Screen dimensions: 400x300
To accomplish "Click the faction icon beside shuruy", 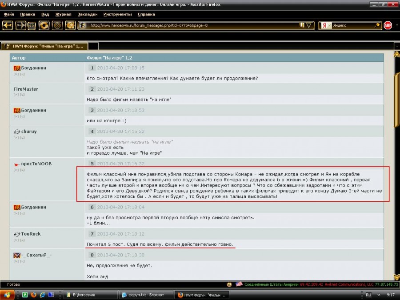I will pos(17,132).
